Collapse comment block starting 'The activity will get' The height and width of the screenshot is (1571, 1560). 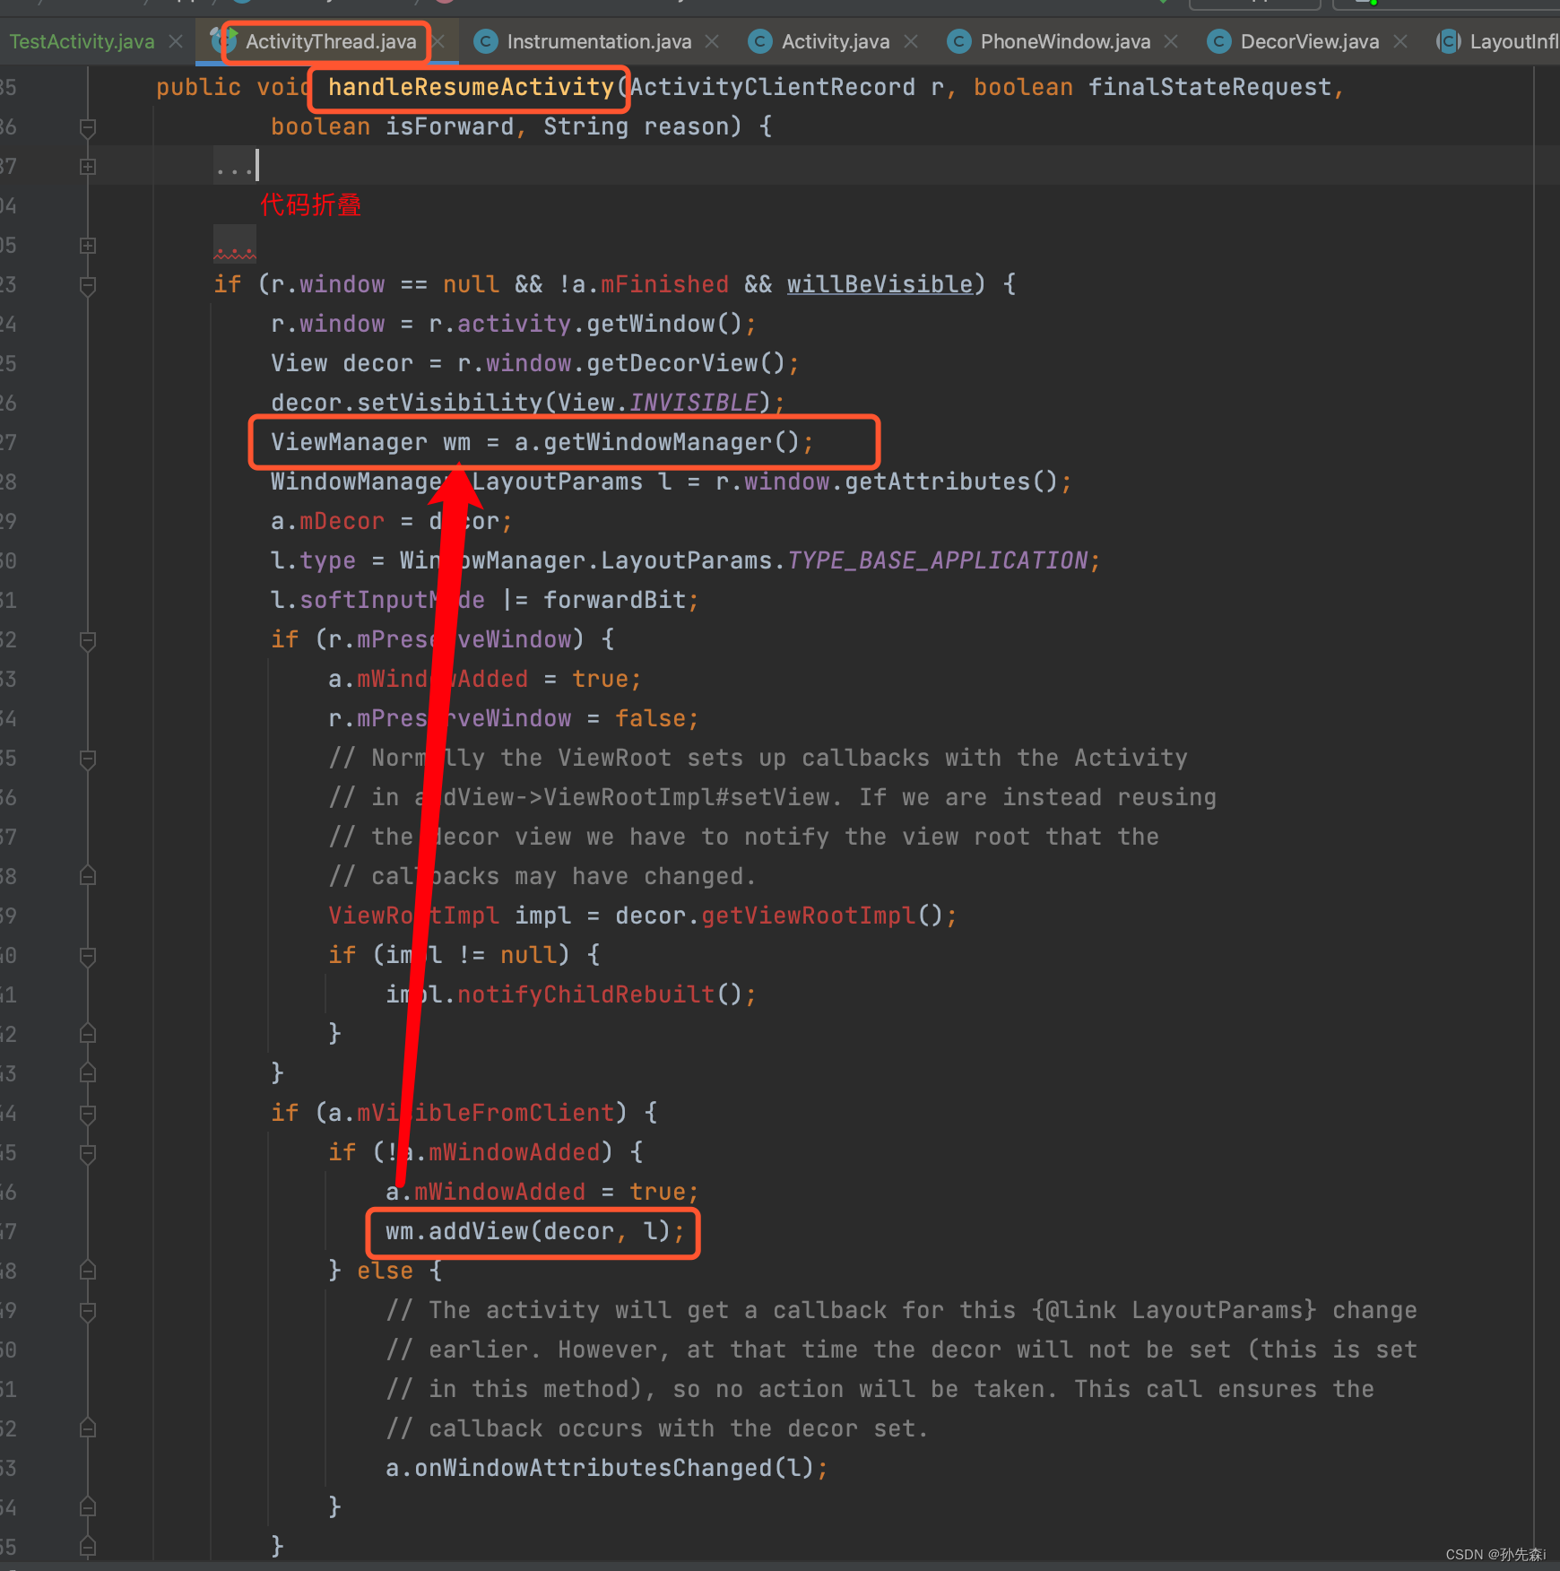tap(88, 1311)
